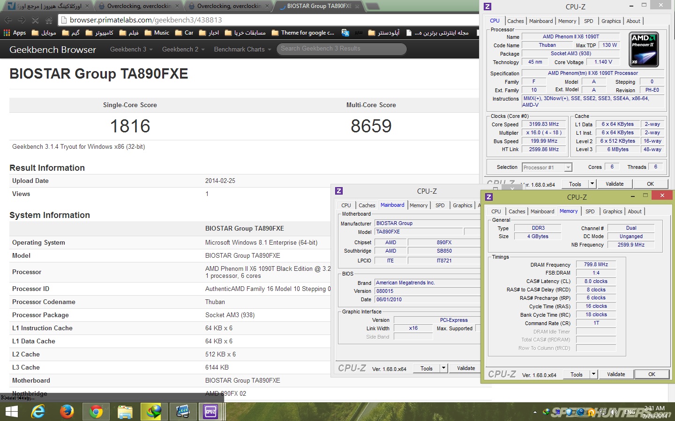Open Firefox from the taskbar
The image size is (675, 421).
(x=67, y=412)
